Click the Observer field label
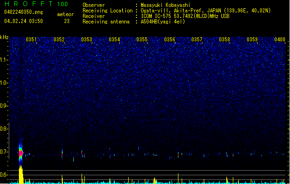 (x=94, y=5)
